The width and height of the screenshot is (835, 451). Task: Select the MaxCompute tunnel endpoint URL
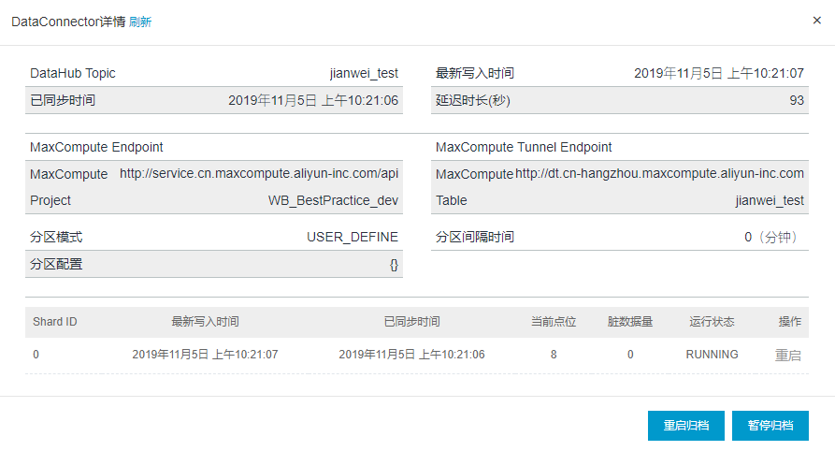pos(659,173)
